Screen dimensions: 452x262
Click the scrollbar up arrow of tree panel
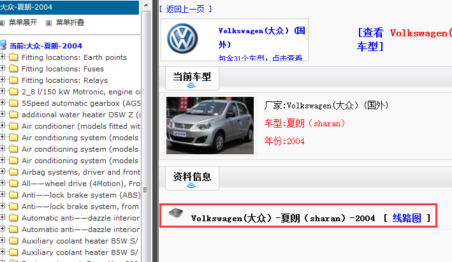click(146, 5)
